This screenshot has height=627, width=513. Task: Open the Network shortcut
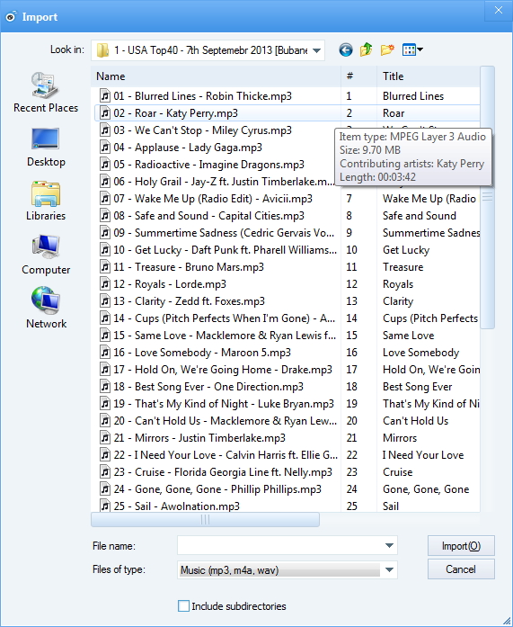click(46, 308)
